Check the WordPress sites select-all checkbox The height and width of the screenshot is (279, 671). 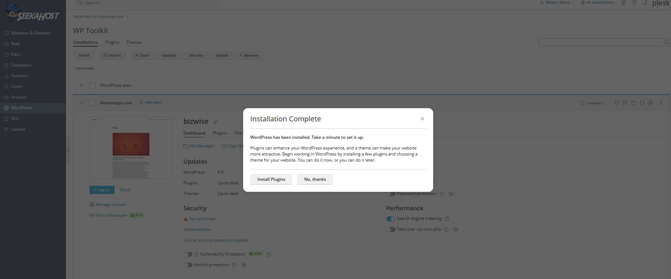(93, 85)
